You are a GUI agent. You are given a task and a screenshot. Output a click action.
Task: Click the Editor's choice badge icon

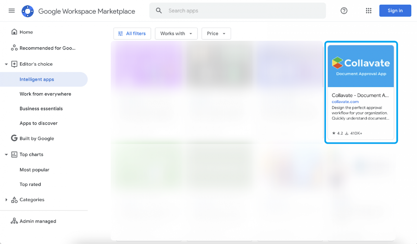tap(14, 64)
